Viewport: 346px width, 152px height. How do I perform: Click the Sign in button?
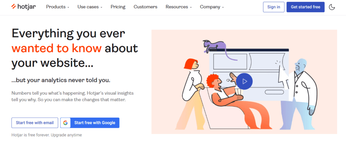coord(273,7)
